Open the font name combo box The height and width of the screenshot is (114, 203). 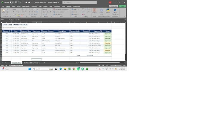[x=17, y=10]
